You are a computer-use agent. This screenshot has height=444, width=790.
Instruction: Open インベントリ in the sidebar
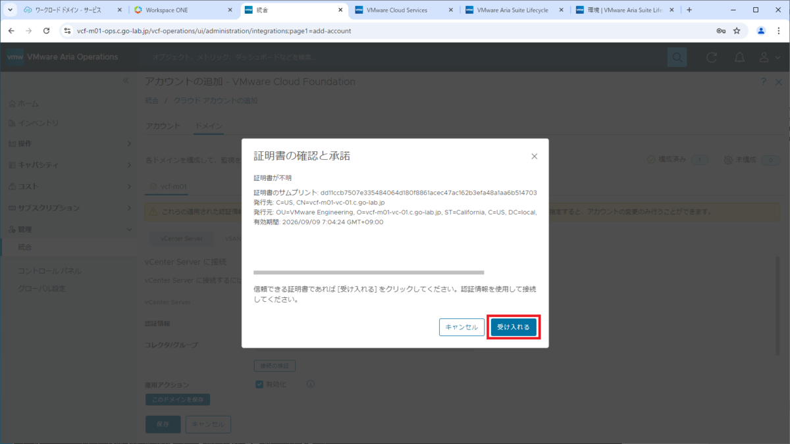point(34,123)
